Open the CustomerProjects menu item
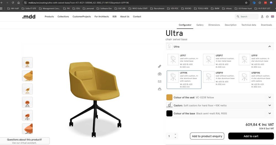The height and width of the screenshot is (145, 276). pos(82,17)
